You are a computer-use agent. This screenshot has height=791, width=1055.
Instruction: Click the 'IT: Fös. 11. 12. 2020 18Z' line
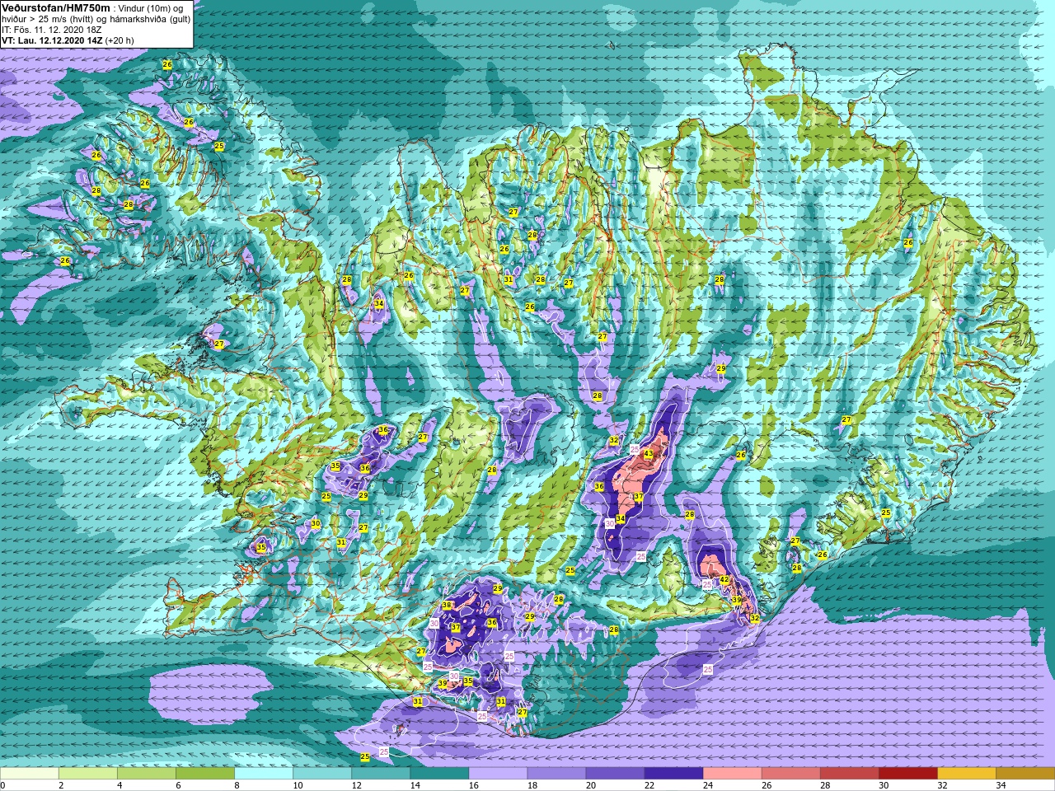click(51, 30)
